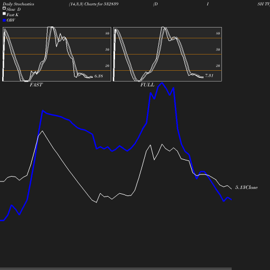Click the Fast K legend marker
The image size is (270, 270).
(x=4, y=13)
